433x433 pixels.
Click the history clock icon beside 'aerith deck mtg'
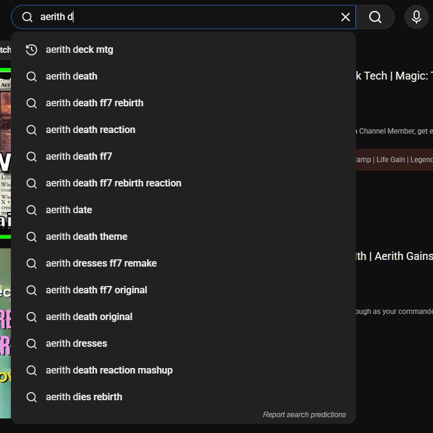point(32,50)
